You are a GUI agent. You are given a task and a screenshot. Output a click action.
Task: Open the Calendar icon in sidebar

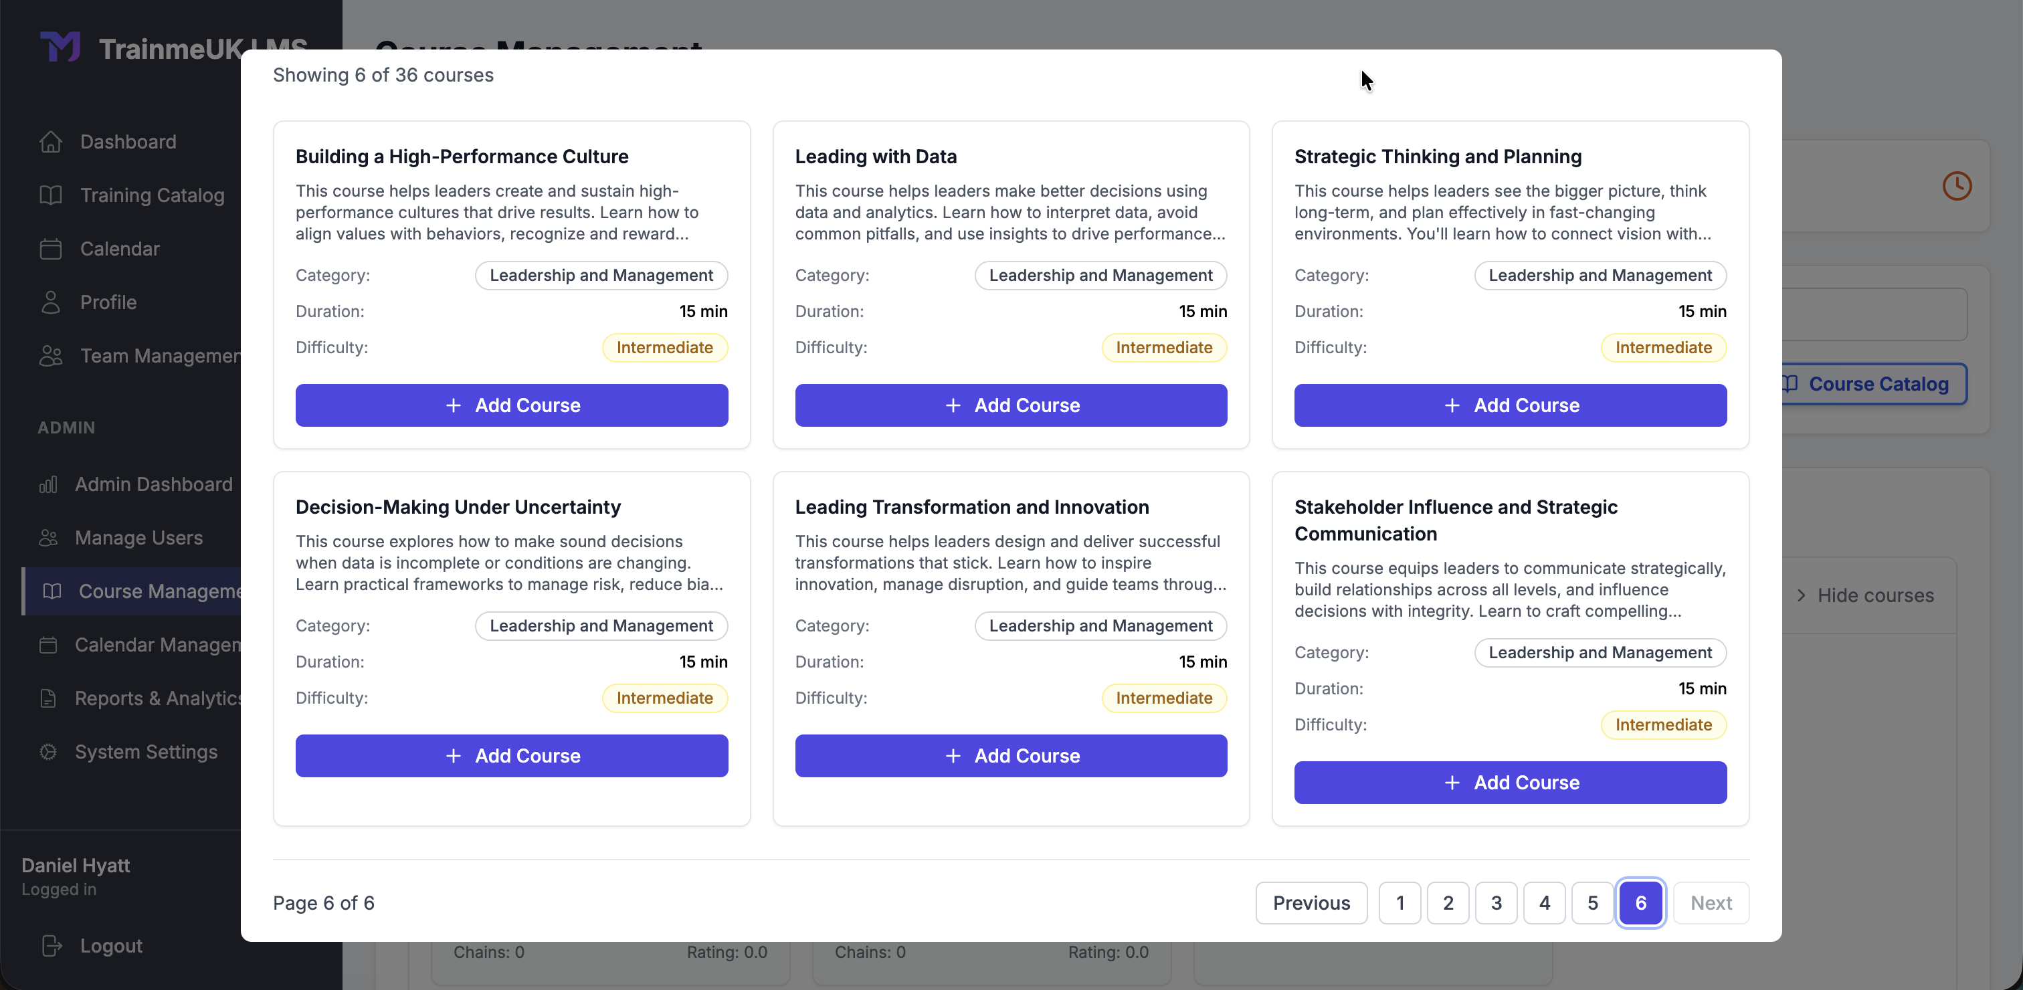click(51, 249)
